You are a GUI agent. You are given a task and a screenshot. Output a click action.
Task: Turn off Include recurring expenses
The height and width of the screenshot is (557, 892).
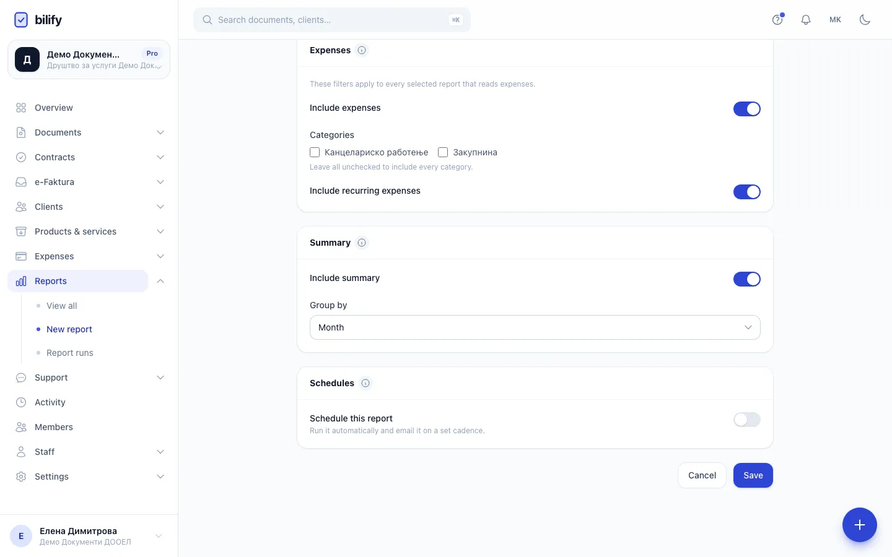coord(747,192)
